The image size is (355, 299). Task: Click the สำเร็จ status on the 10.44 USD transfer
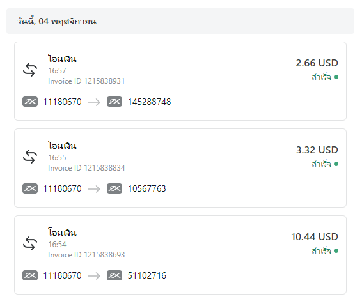(x=321, y=250)
